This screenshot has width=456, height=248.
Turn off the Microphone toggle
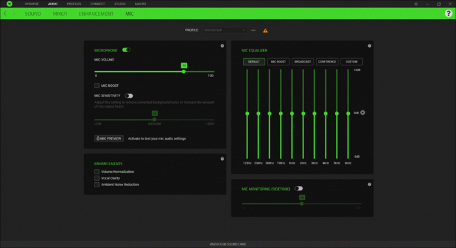click(126, 50)
